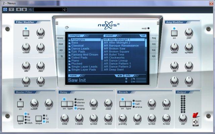Click the category list scrollbar
The width and height of the screenshot is (215, 134).
coord(102,55)
